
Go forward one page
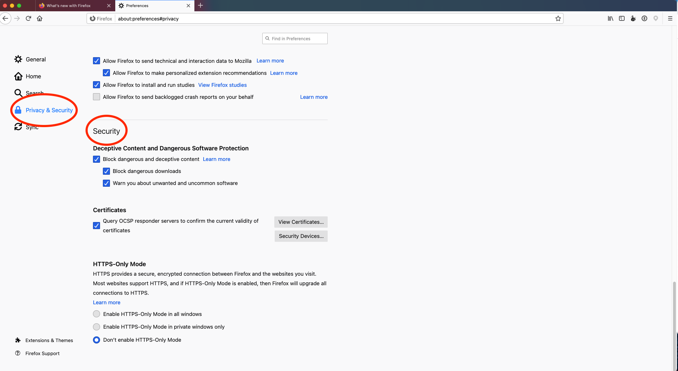click(17, 18)
